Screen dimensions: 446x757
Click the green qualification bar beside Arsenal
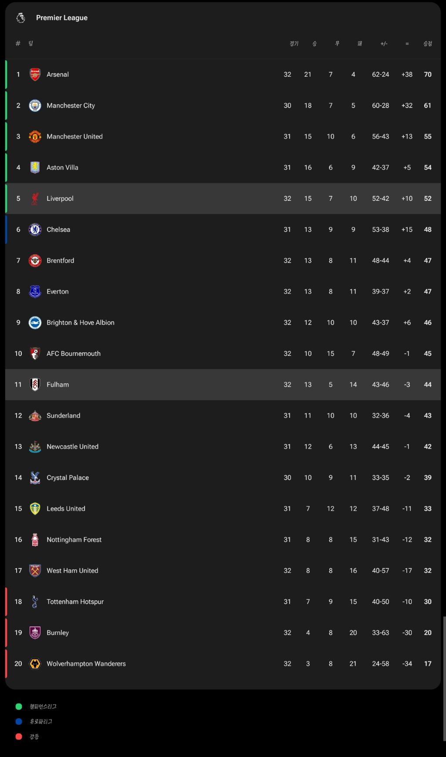coord(6,74)
